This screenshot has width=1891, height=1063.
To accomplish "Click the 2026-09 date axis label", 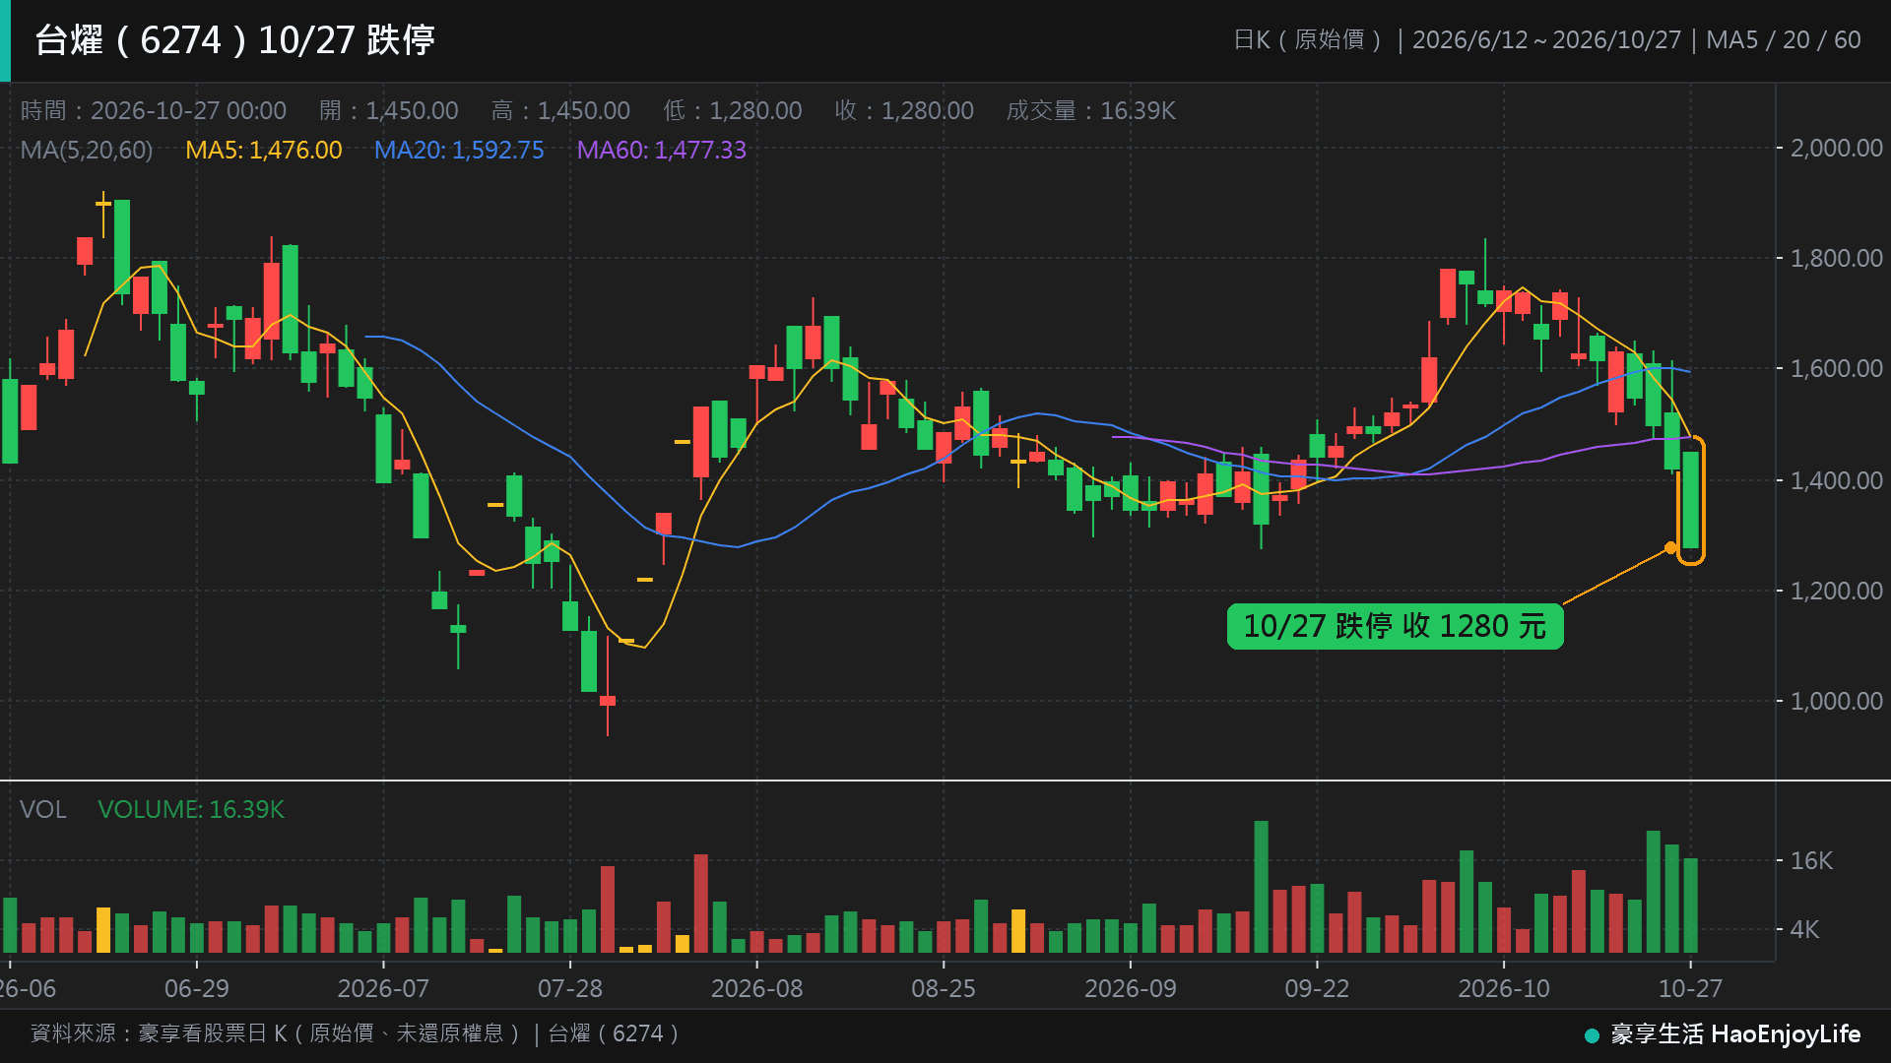I will pyautogui.click(x=1130, y=988).
